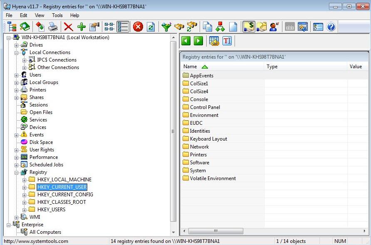
Task: Select the Scheduled Jobs tree item
Action: pos(46,165)
